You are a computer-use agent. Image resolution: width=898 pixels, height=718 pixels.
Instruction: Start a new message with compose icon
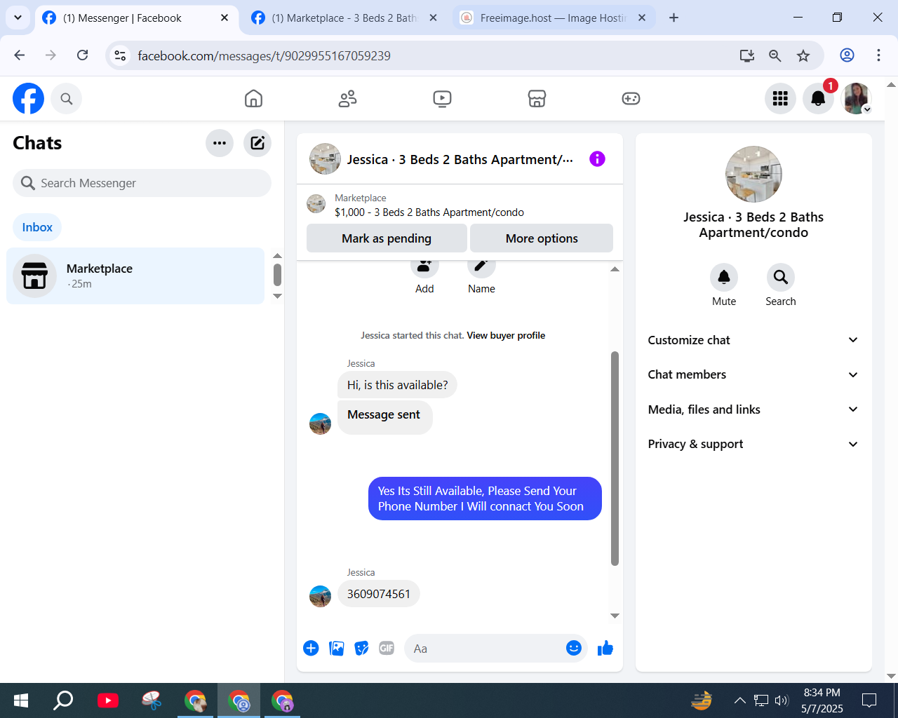point(257,143)
